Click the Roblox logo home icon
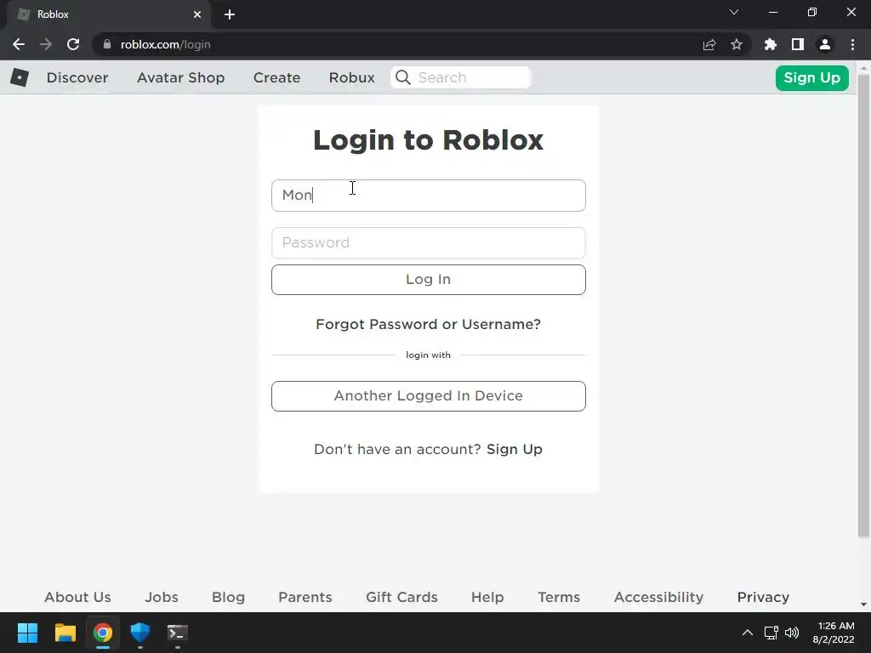 coord(20,77)
